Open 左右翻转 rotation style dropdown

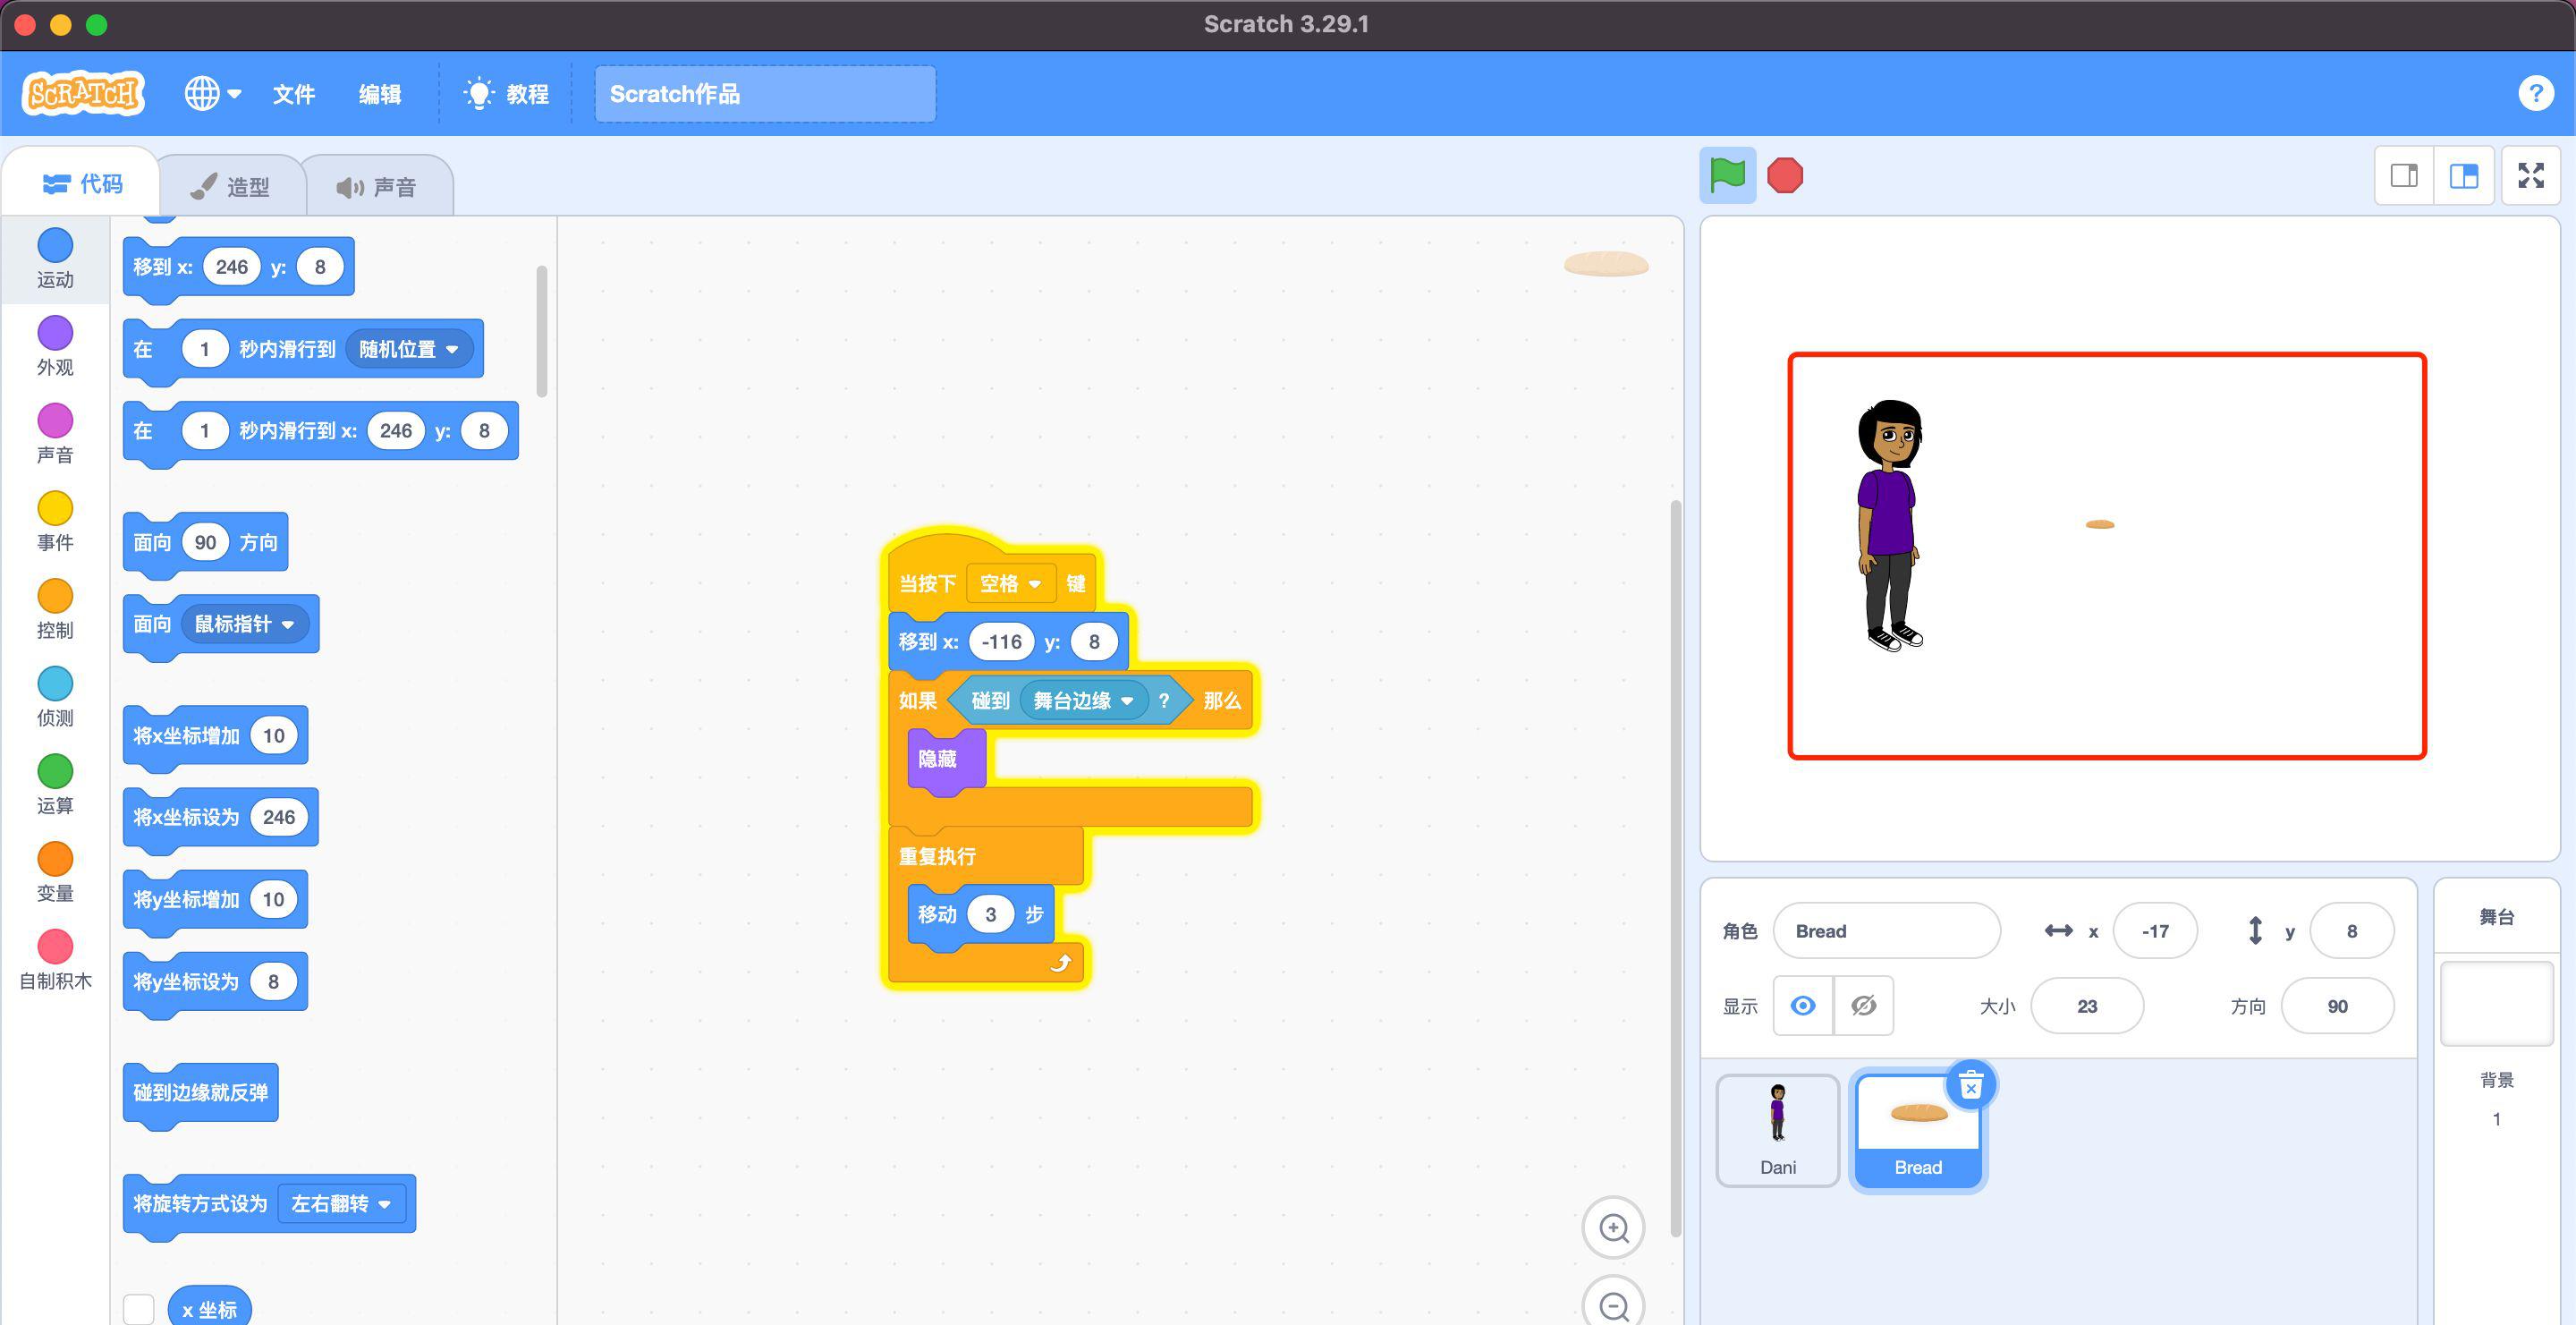[x=341, y=1203]
